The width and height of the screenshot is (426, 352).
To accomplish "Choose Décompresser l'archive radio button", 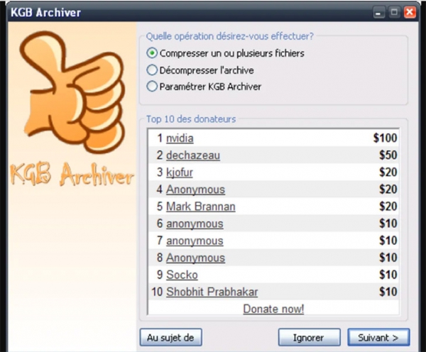I will tap(152, 70).
